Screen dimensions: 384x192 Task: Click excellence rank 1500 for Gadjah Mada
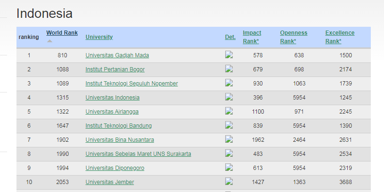[x=345, y=55]
